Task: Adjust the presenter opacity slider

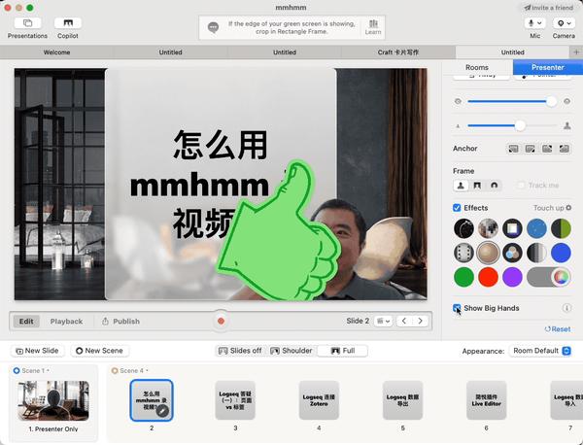Action: (512, 101)
